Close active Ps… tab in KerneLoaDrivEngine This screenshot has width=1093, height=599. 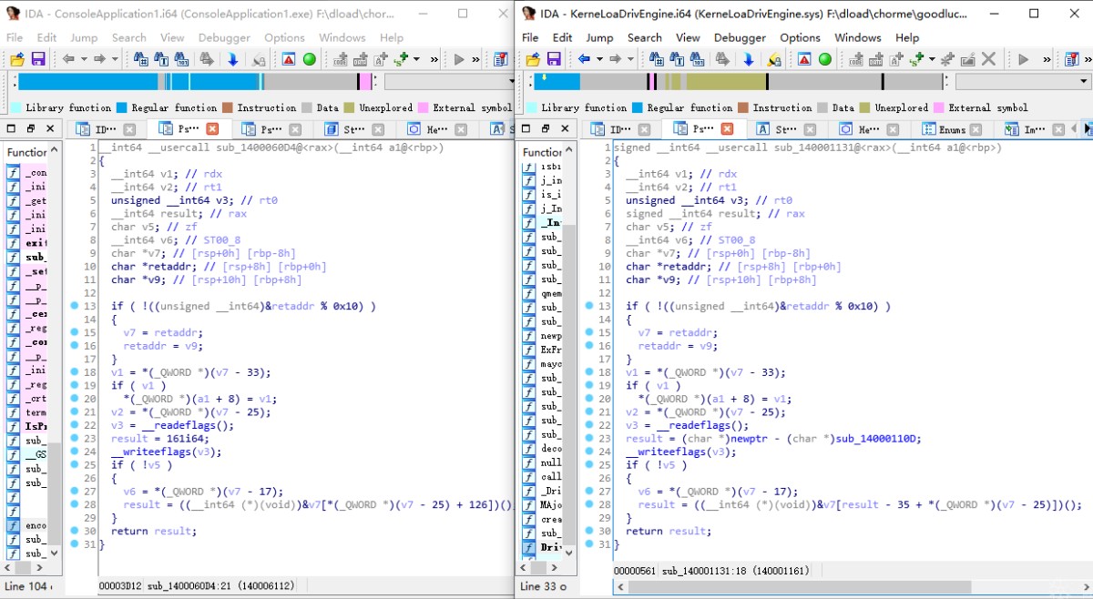(728, 129)
